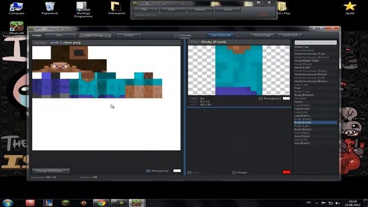Image resolution: width=368 pixels, height=207 pixels.
Task: Open the Let's Play desktop folder
Action: (x=283, y=8)
